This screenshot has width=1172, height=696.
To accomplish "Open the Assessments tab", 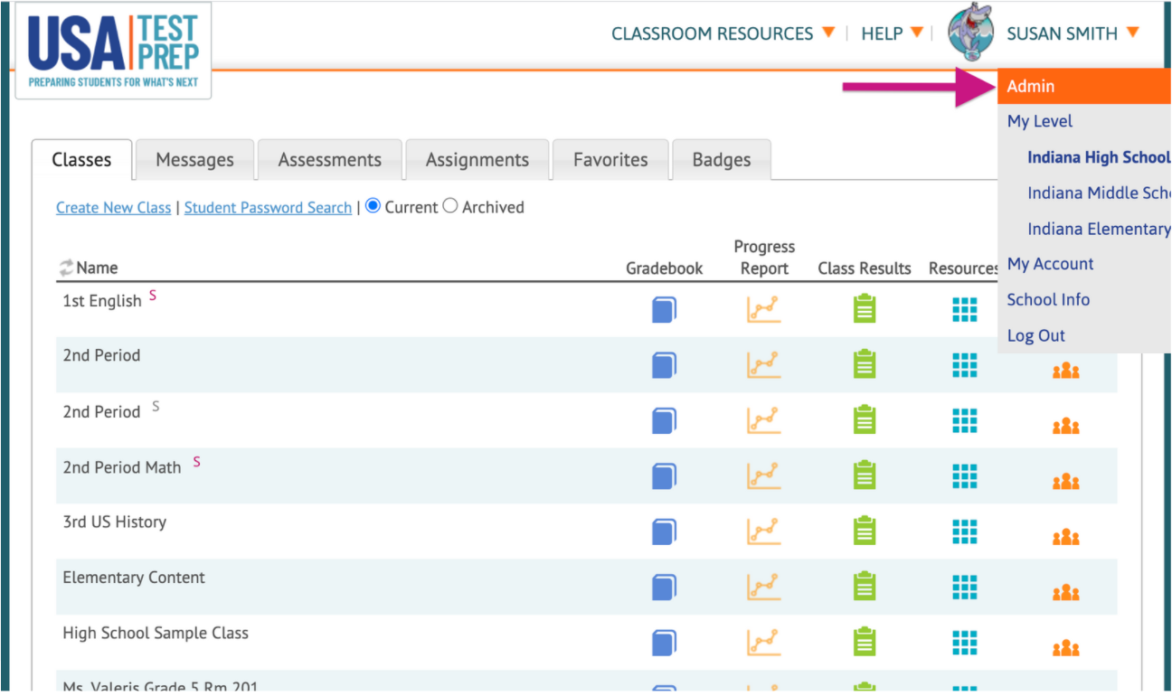I will [329, 160].
